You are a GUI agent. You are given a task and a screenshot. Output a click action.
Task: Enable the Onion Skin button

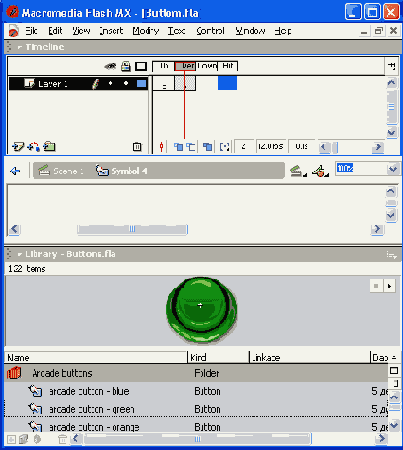click(178, 147)
